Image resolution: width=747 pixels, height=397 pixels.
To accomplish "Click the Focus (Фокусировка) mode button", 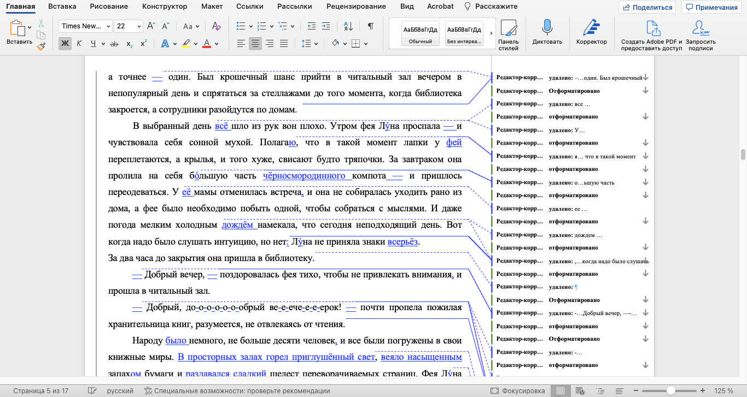I will click(517, 391).
